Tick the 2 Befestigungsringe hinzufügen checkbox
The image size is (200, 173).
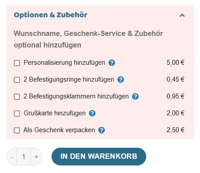(x=17, y=80)
